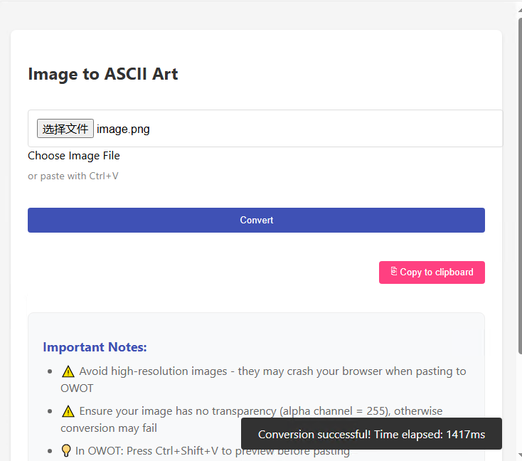Click the warning icon beside 'Ensure your image'
The width and height of the screenshot is (522, 461).
pos(68,411)
